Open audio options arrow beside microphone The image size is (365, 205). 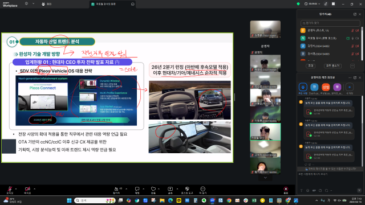point(16,188)
